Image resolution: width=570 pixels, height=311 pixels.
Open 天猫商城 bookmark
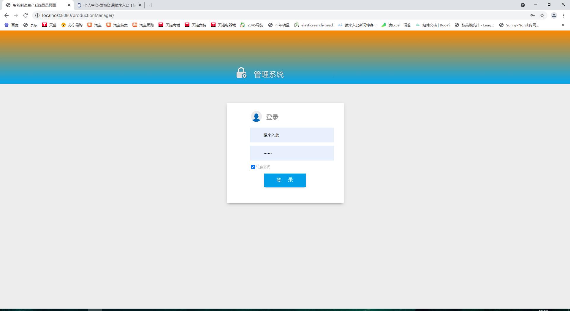pos(169,25)
